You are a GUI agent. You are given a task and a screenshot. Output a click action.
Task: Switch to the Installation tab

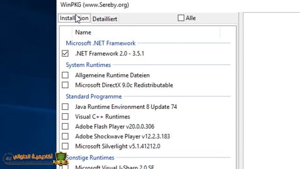tap(74, 18)
